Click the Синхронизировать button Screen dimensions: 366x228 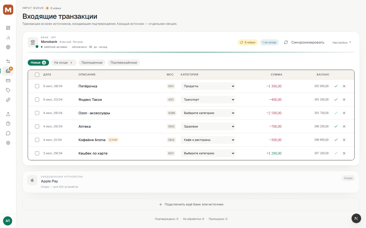click(x=304, y=42)
